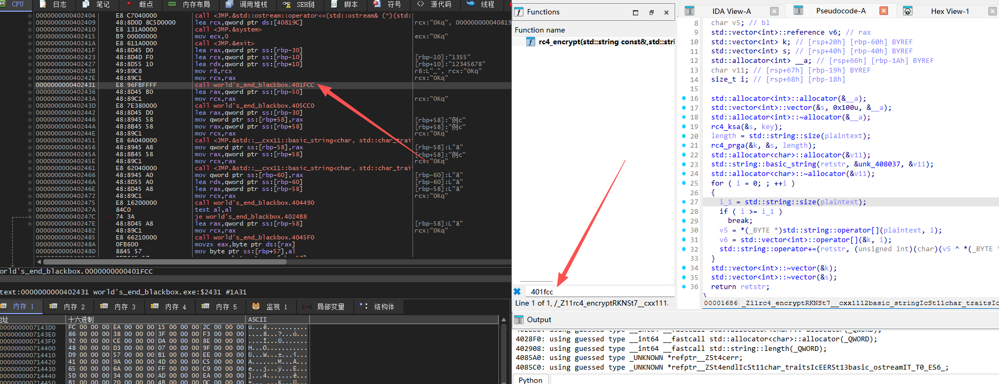
Task: Close the Pseudocode-A tab
Action: 884,11
